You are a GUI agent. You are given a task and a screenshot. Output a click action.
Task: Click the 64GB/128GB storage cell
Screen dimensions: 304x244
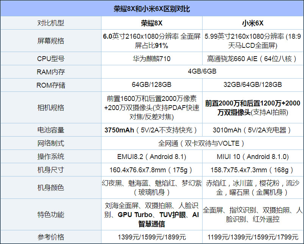pos(151,85)
